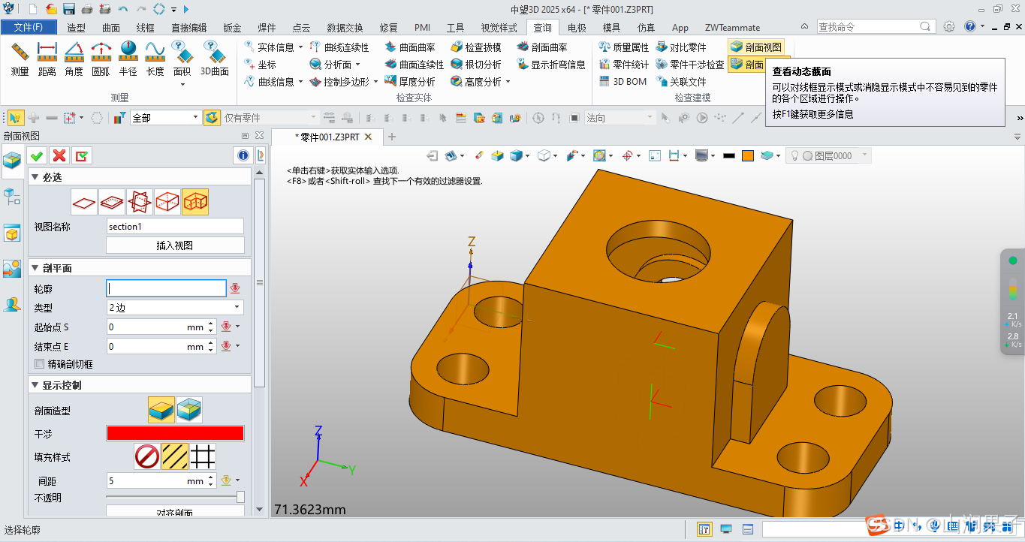Select the 半径 (Radius) measurement tool

pyautogui.click(x=128, y=59)
